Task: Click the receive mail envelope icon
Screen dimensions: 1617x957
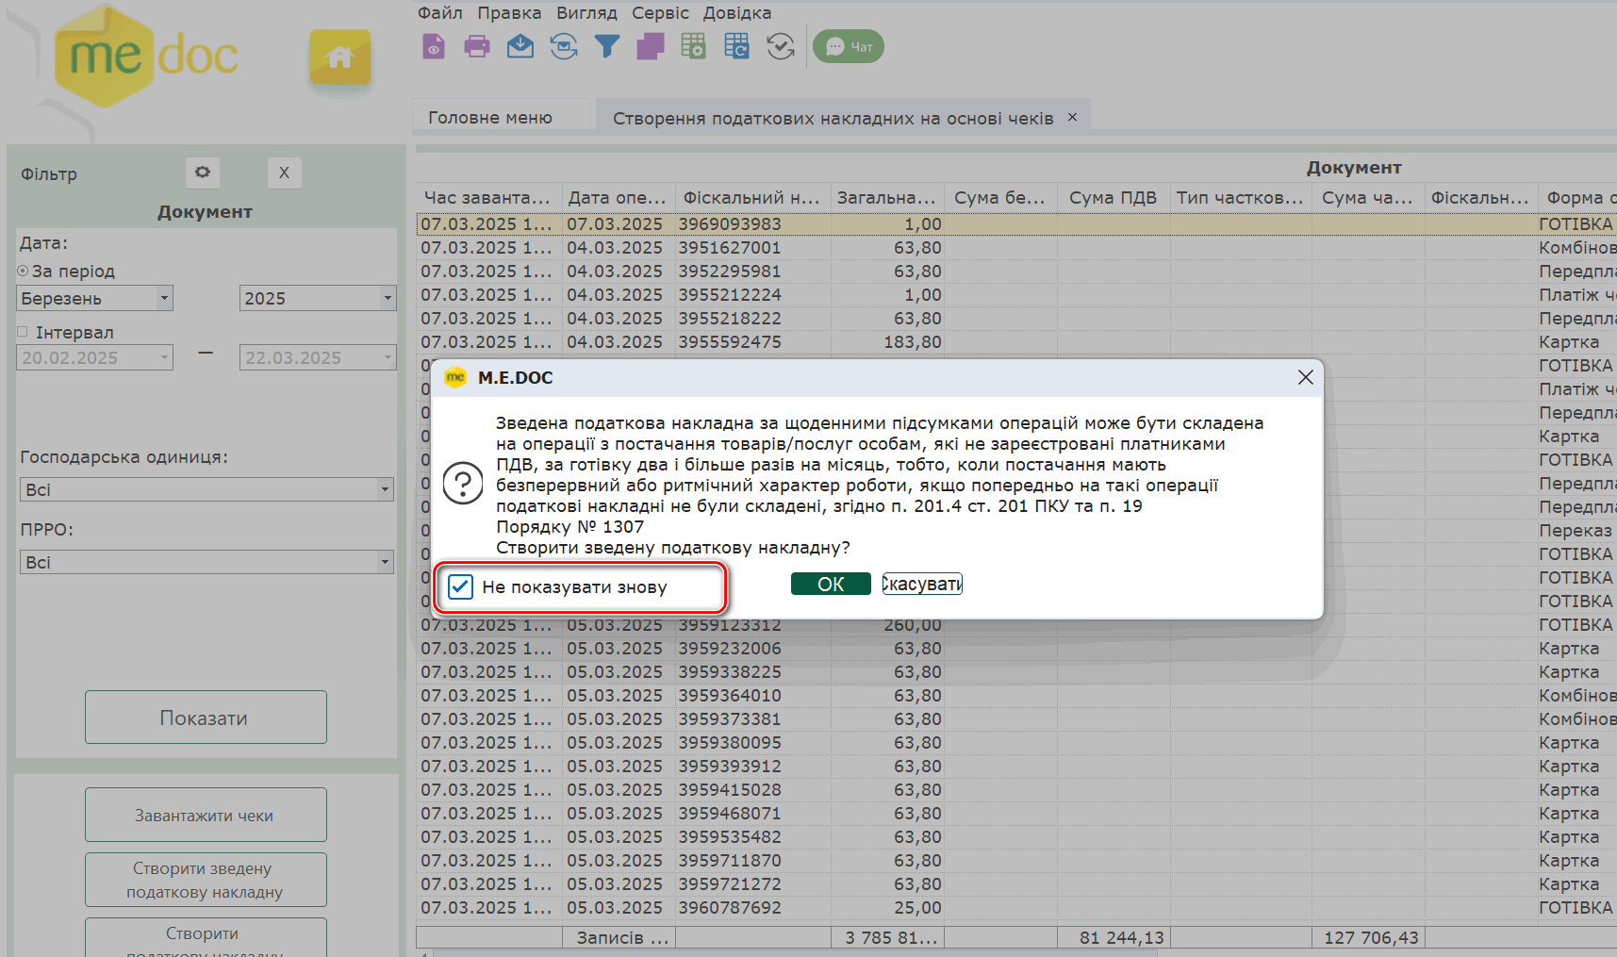Action: [520, 46]
